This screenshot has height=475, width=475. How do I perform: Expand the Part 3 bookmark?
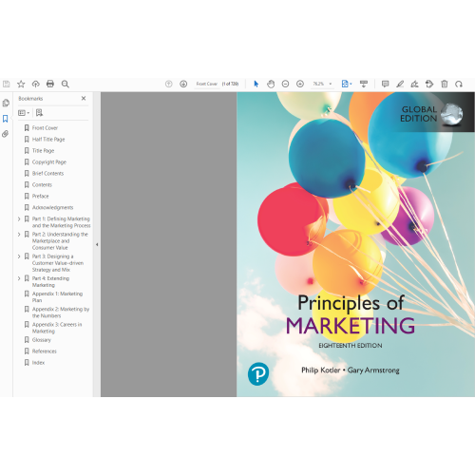coord(19,256)
